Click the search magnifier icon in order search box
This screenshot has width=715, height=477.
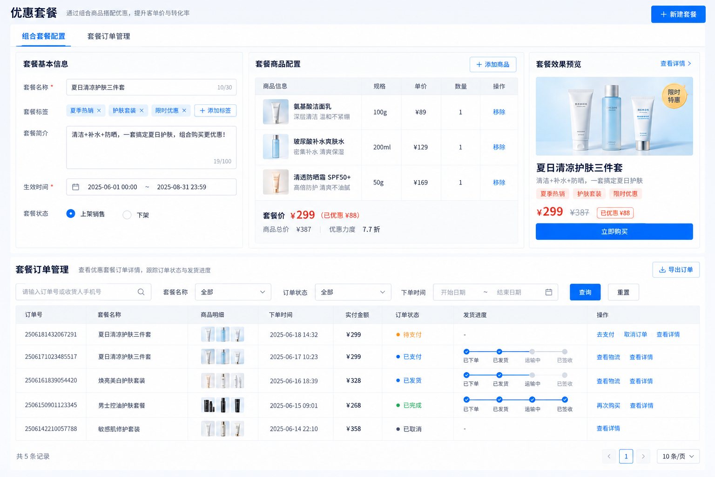tap(141, 292)
